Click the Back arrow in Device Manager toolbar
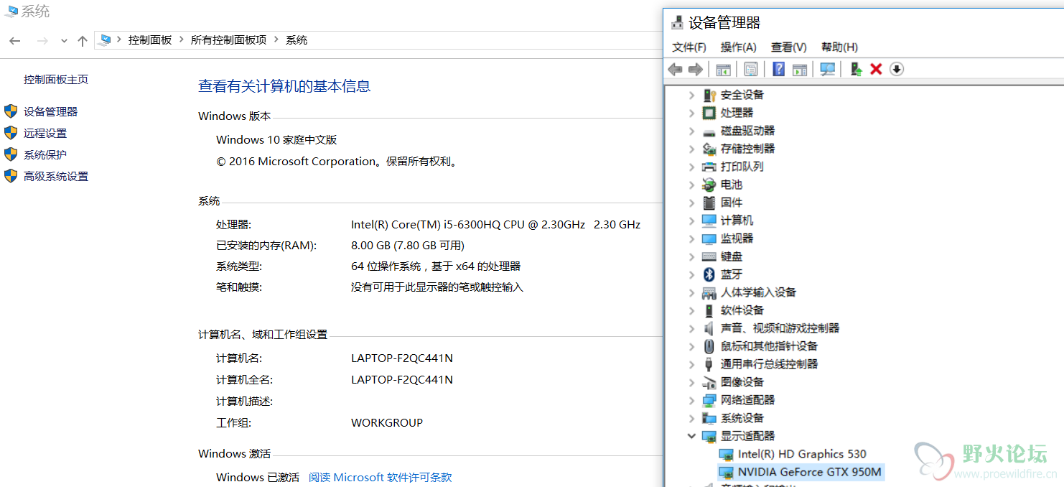Screen dimensions: 1064x487 click(x=675, y=69)
